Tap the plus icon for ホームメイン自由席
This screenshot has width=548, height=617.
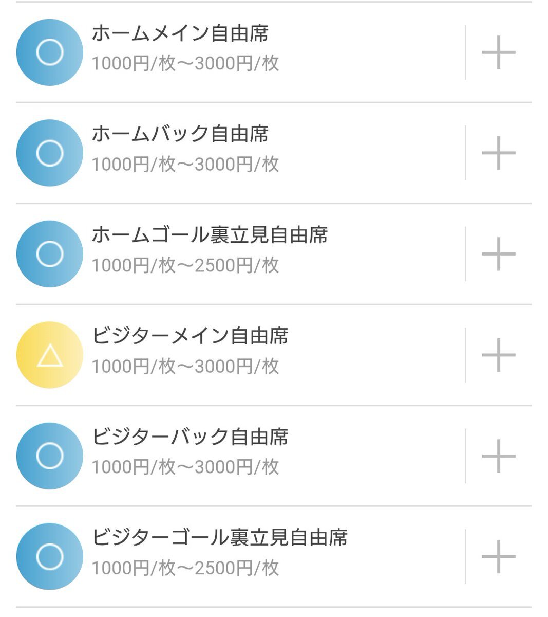click(x=498, y=52)
